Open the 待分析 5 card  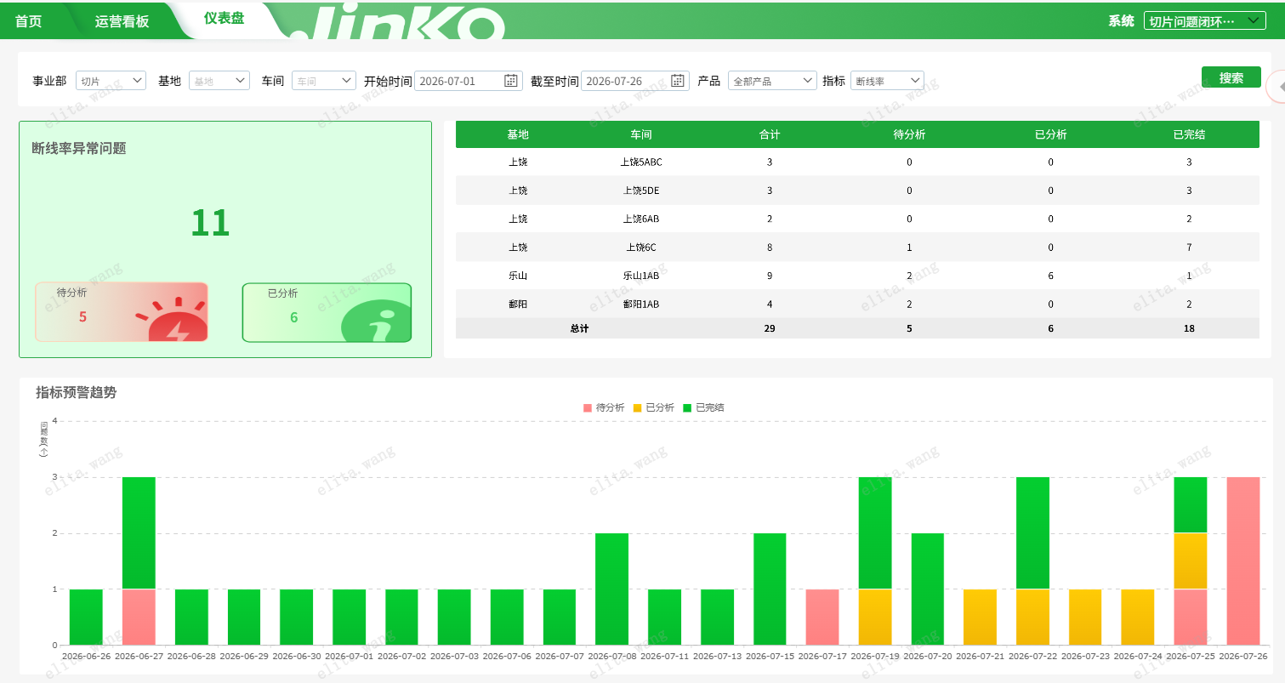point(122,312)
